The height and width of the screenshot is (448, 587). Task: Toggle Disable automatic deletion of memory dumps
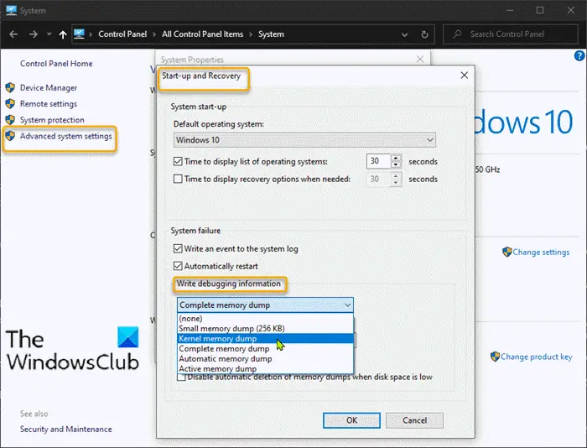pos(181,378)
